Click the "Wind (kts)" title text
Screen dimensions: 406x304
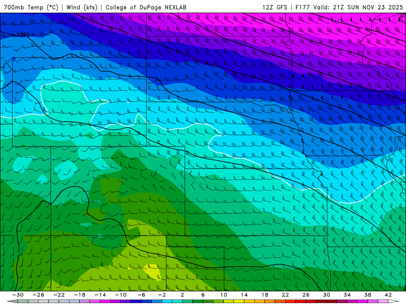tap(82, 8)
